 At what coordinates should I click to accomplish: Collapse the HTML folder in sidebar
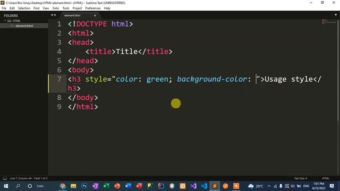click(5, 21)
